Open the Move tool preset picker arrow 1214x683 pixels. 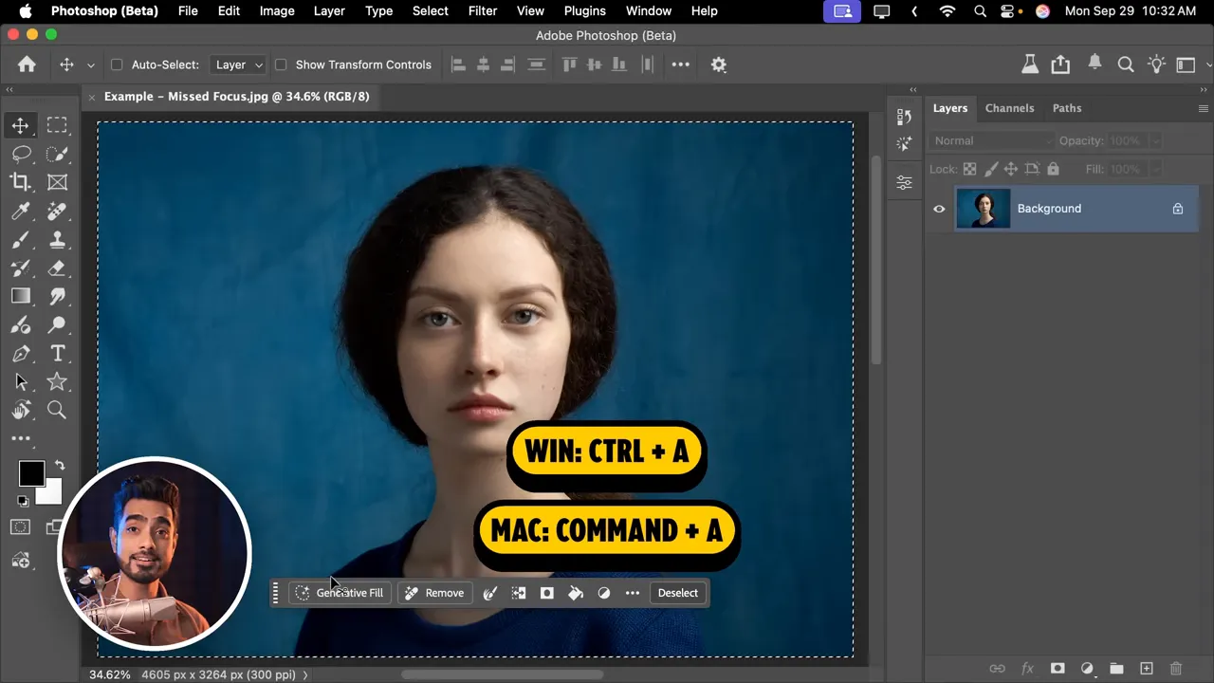(x=91, y=65)
